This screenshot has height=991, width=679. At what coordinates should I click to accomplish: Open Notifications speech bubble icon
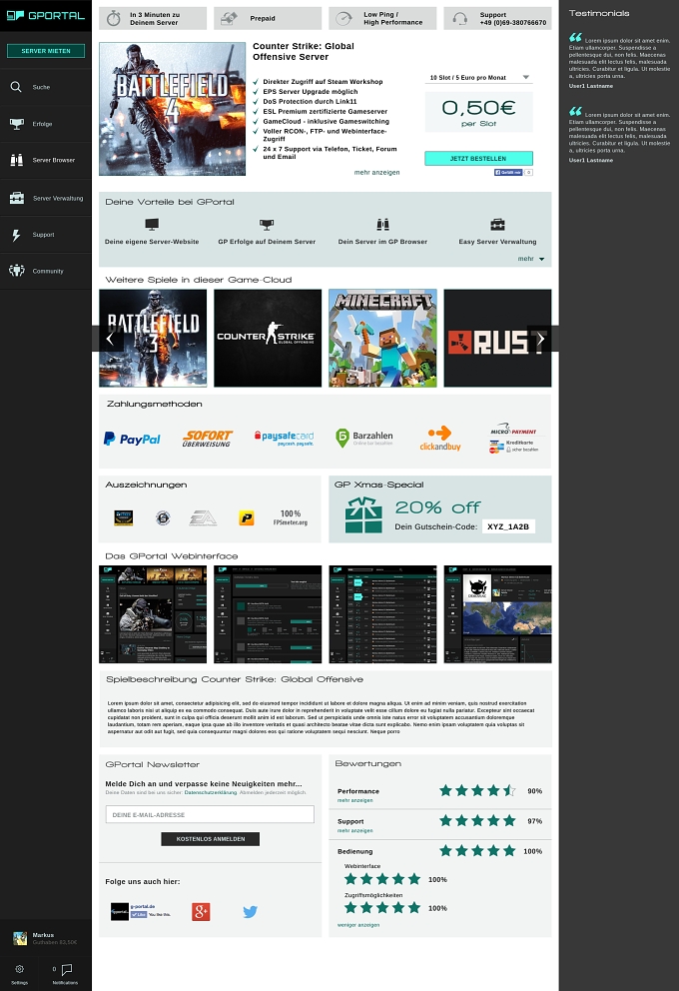point(67,969)
